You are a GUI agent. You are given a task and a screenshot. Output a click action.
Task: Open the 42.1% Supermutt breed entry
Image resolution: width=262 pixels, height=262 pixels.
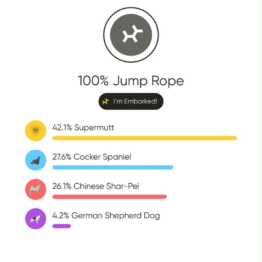pyautogui.click(x=83, y=127)
